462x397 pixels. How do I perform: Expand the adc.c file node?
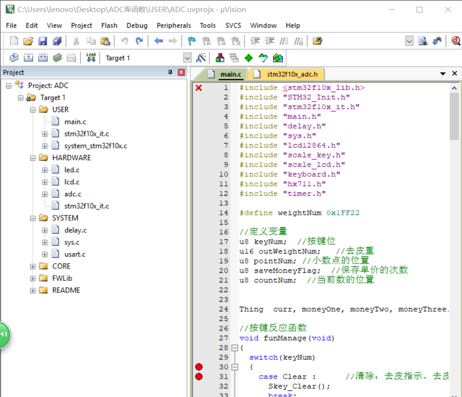click(x=44, y=194)
